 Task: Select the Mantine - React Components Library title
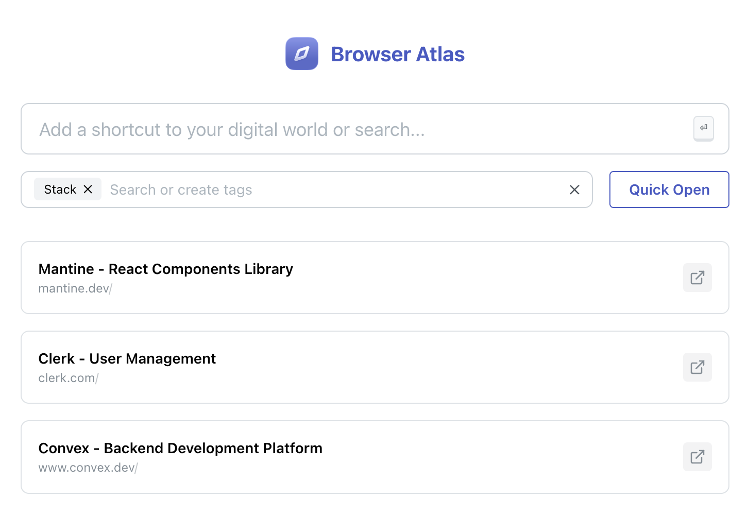coord(165,269)
